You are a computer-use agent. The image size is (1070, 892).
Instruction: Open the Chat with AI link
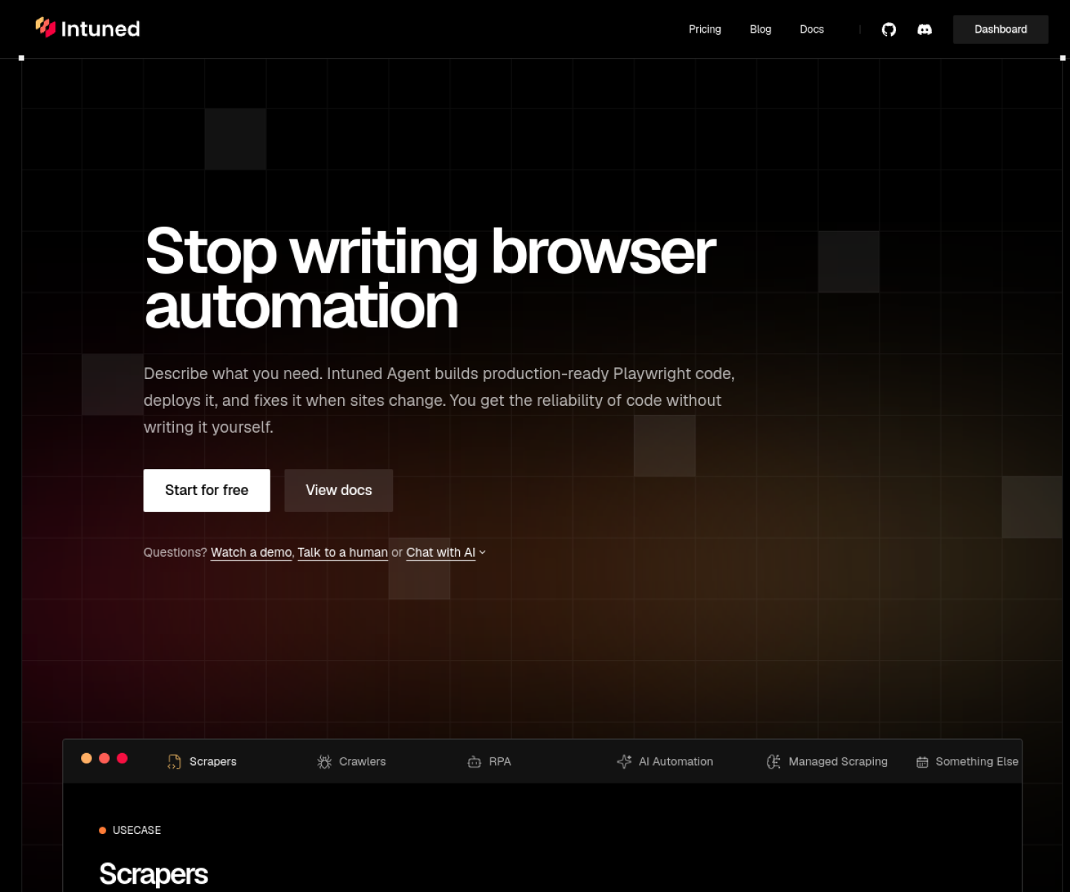pos(441,552)
